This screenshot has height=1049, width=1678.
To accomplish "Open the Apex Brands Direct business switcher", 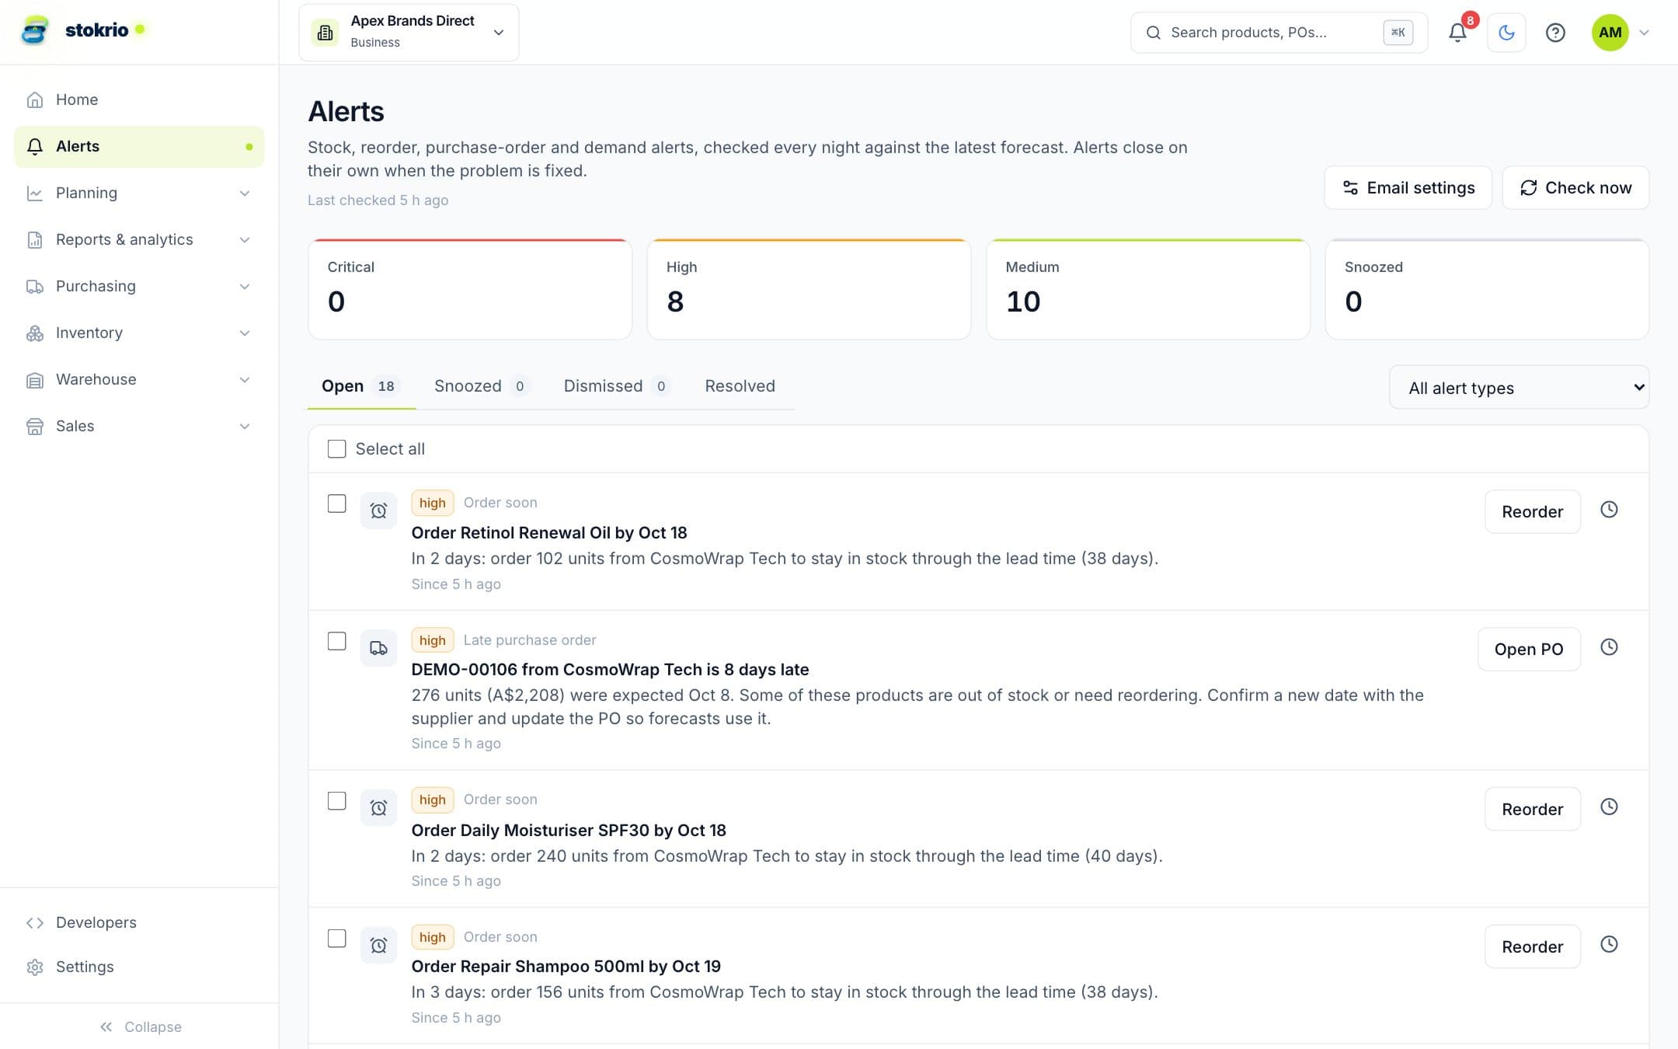I will click(x=409, y=32).
